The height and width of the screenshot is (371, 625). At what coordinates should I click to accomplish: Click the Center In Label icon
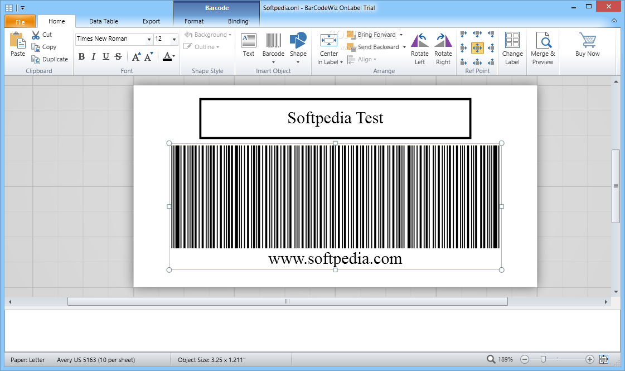[329, 40]
